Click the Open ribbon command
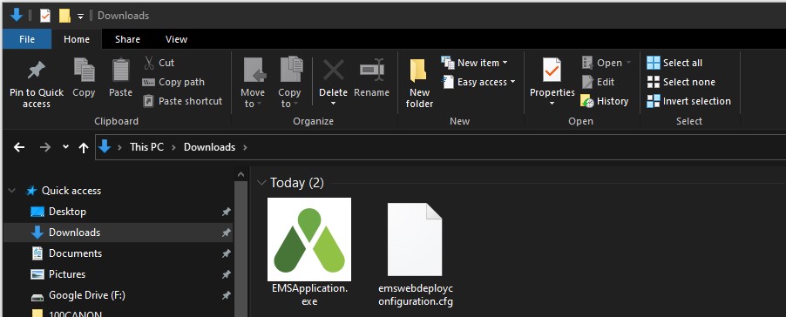786x317 pixels. (x=606, y=63)
